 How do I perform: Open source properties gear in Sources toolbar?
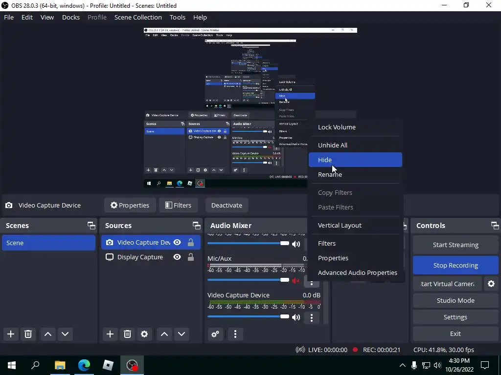tap(144, 334)
